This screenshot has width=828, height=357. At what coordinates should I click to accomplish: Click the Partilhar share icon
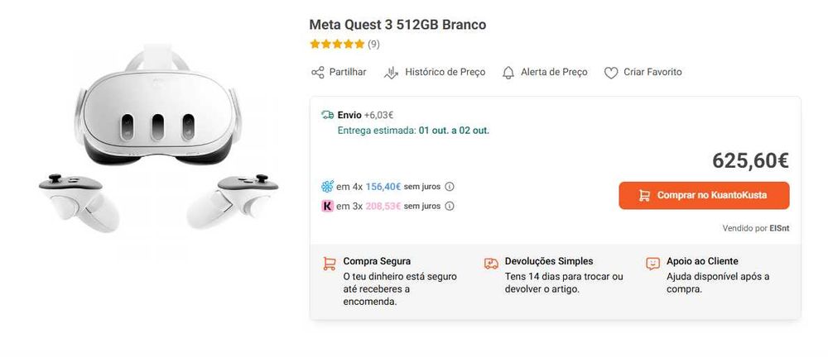click(317, 73)
